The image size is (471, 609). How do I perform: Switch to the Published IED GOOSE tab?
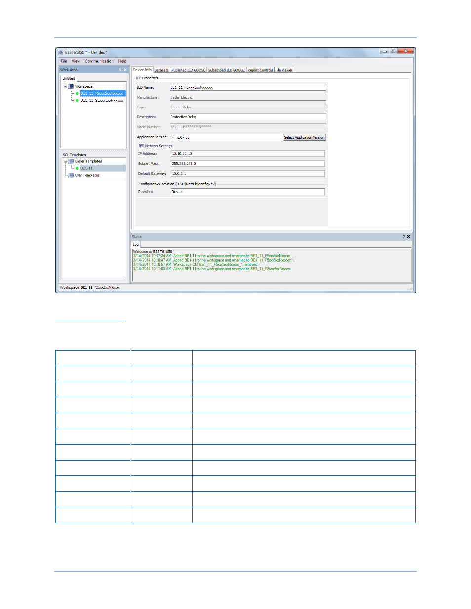[189, 70]
